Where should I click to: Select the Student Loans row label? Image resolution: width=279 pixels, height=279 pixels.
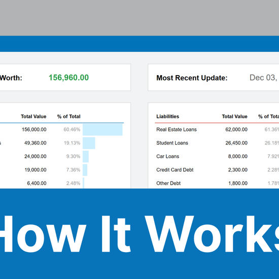pyautogui.click(x=172, y=143)
